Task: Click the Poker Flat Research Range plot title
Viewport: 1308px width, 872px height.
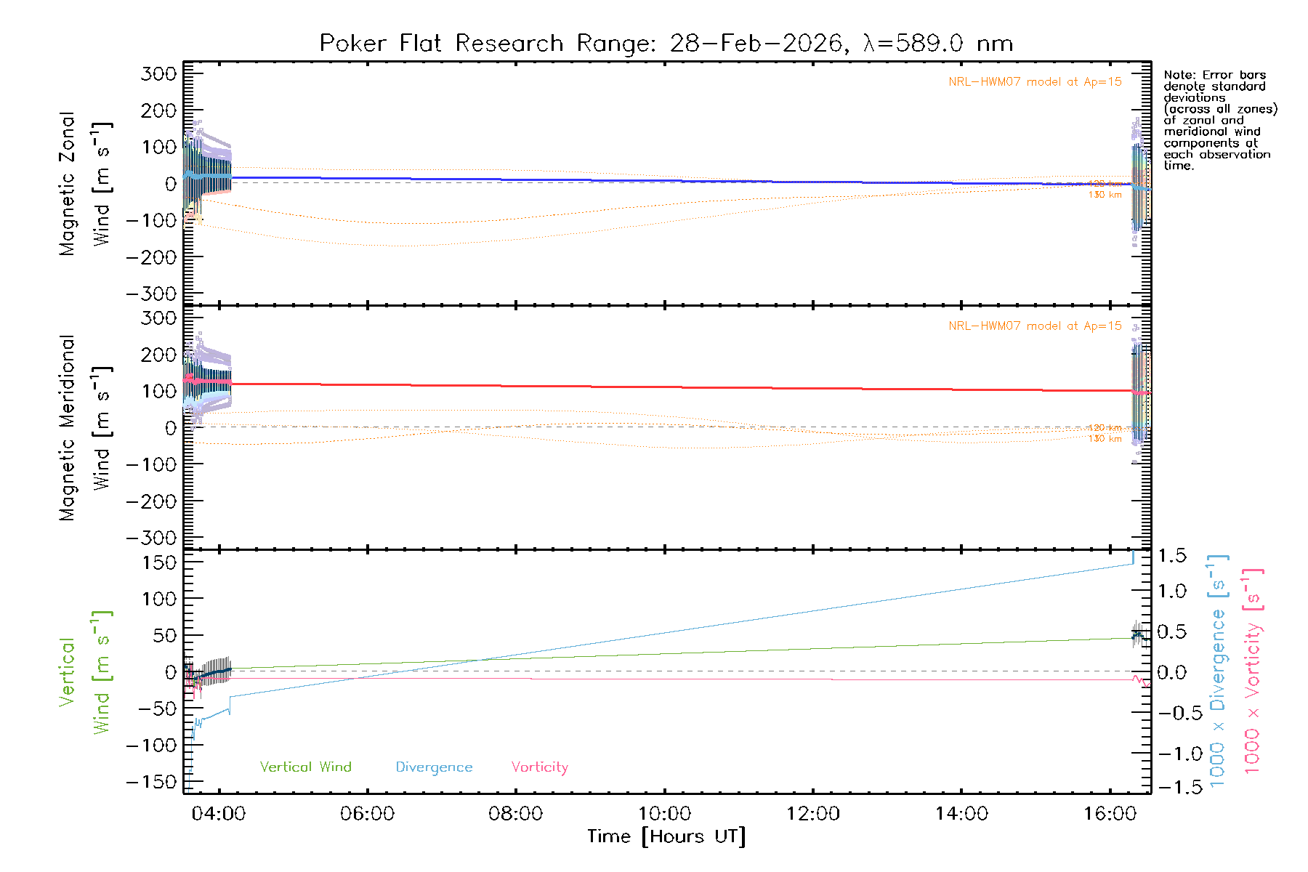Action: point(666,44)
